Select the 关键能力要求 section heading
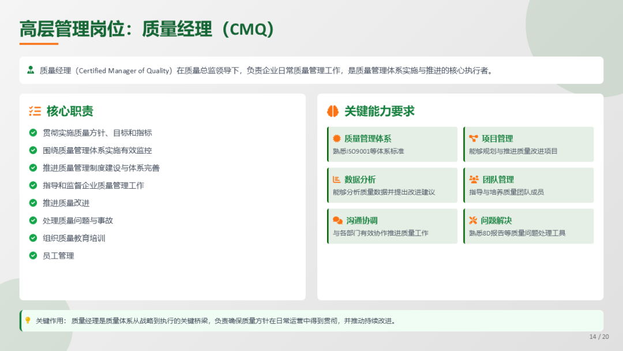This screenshot has height=351, width=623. pos(379,111)
